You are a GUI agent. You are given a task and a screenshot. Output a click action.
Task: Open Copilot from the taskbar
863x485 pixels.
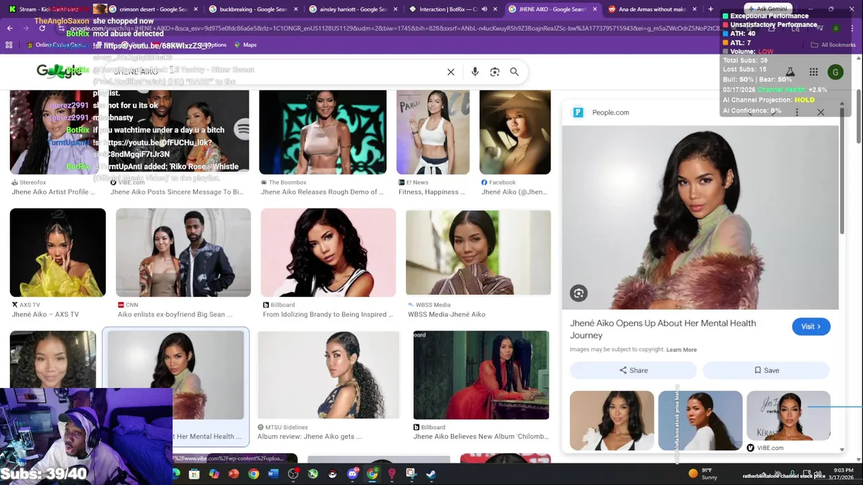(214, 474)
